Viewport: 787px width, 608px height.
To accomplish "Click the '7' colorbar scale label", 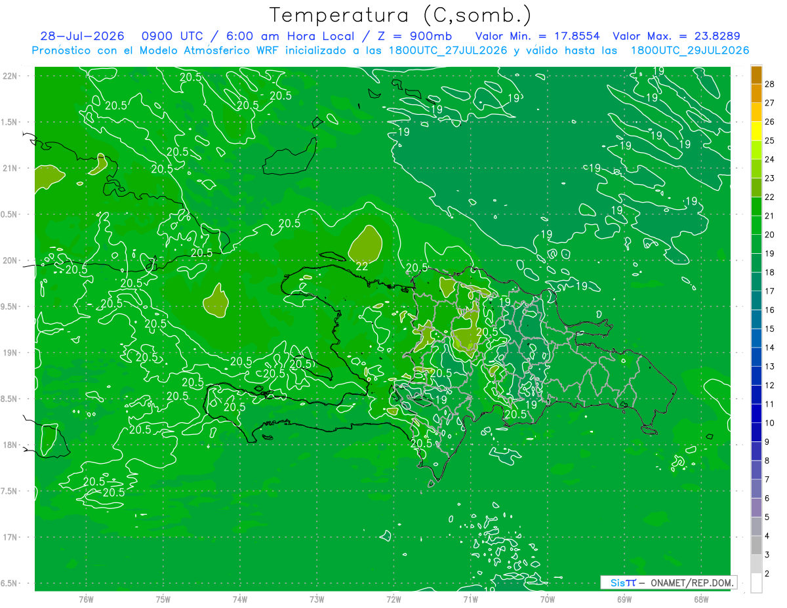I will click(767, 479).
